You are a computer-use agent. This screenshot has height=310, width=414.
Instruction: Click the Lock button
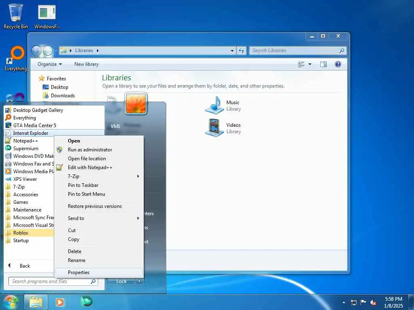[x=121, y=281]
